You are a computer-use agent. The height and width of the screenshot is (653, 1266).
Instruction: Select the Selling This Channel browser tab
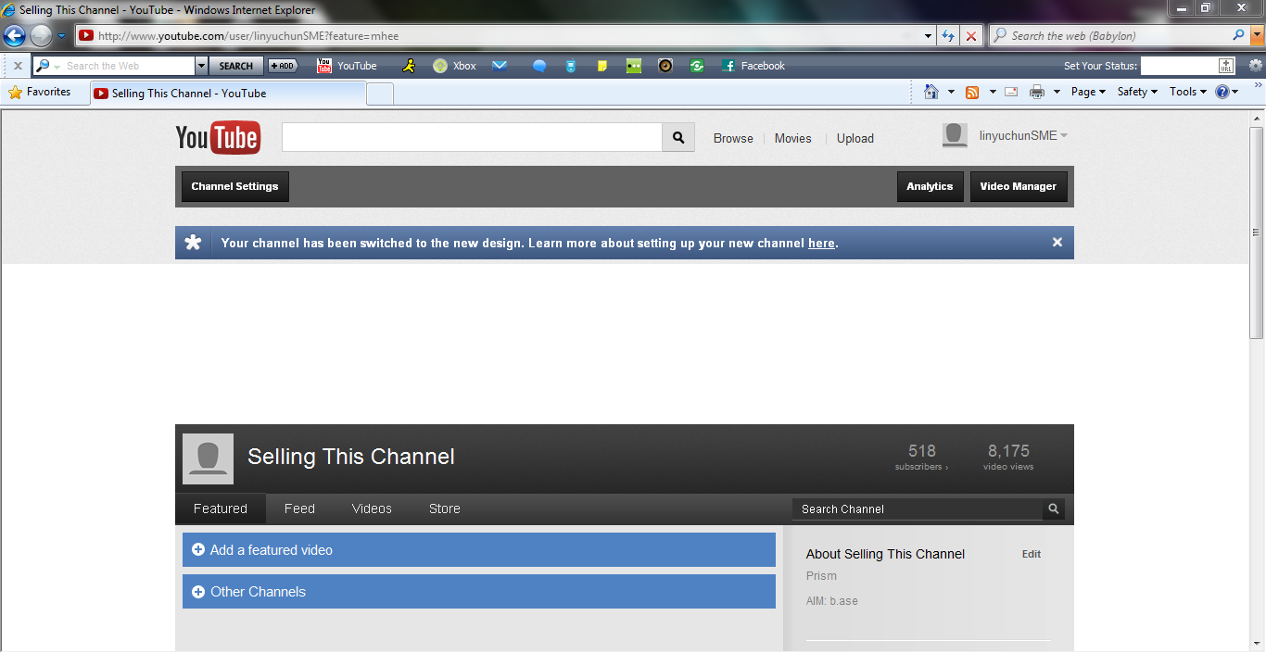point(228,94)
